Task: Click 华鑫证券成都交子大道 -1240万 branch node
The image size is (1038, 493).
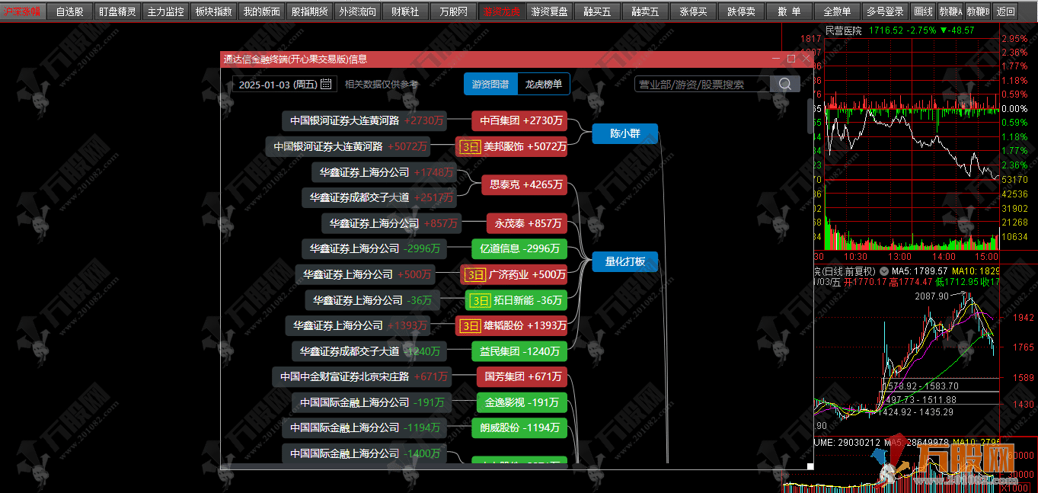Action: point(369,351)
